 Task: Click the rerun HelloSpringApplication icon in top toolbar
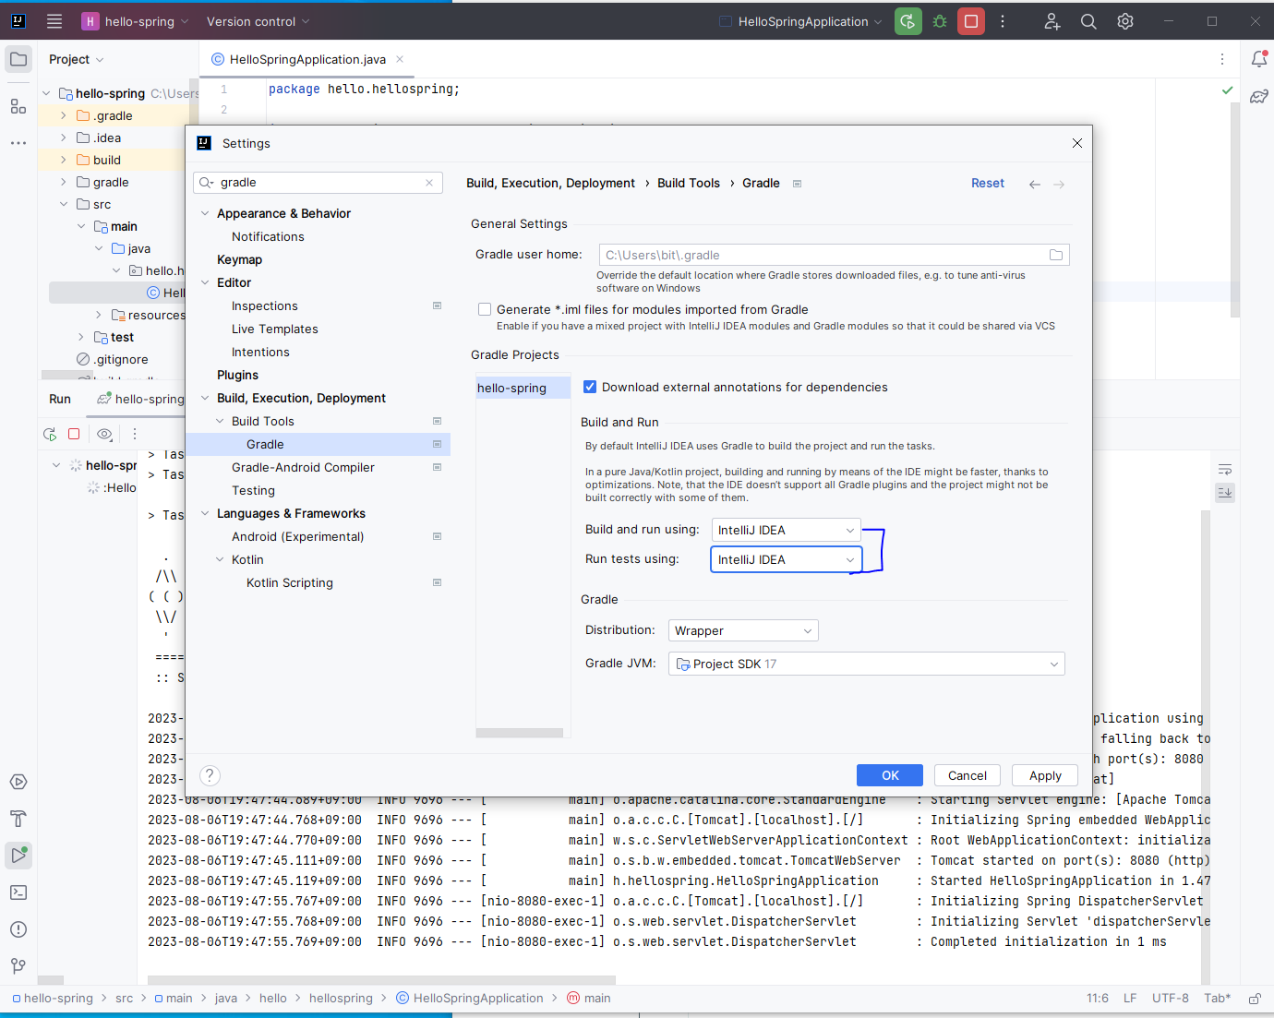[908, 21]
